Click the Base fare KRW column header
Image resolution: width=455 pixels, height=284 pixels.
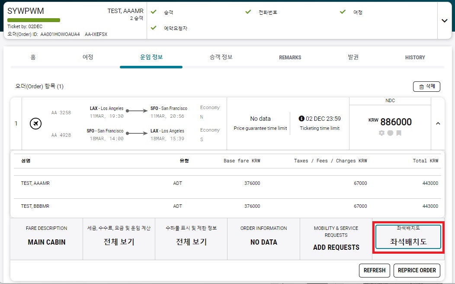242,161
